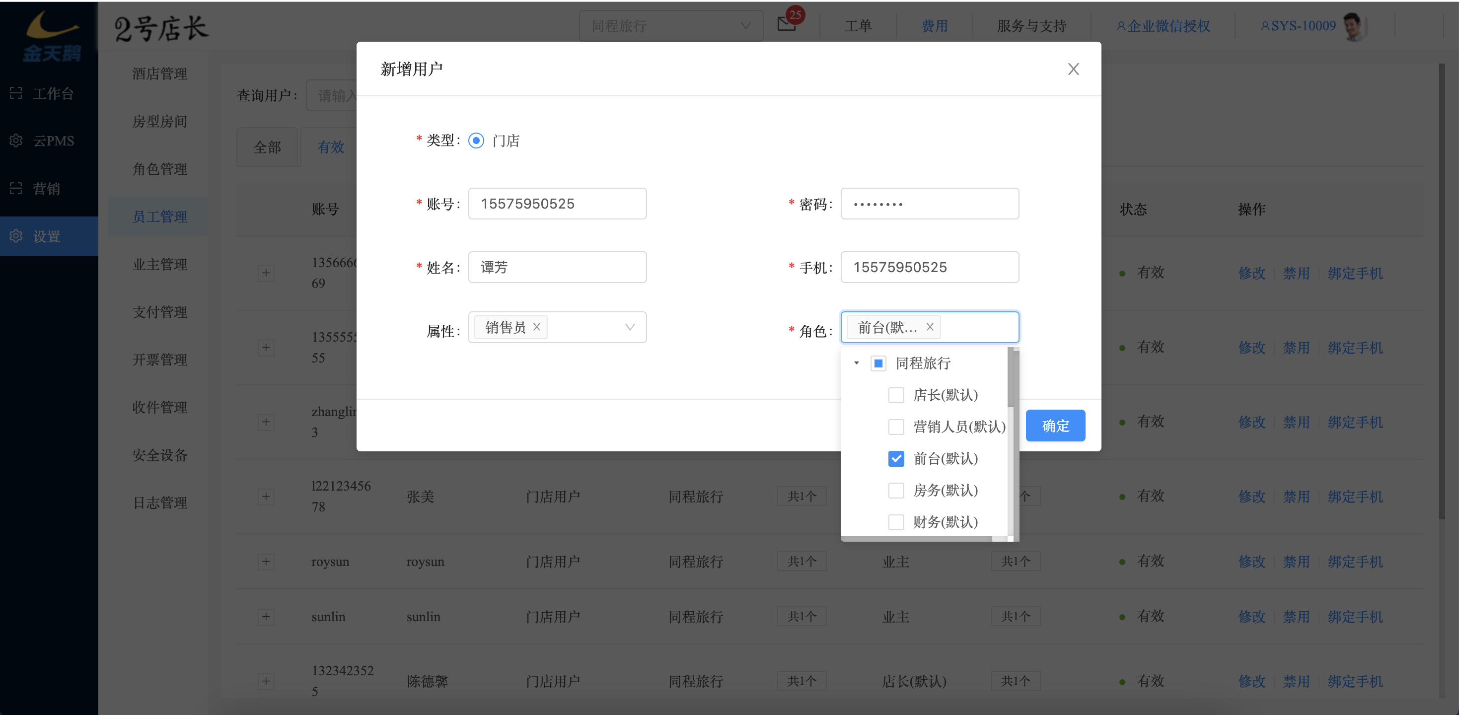Viewport: 1459px width, 715px height.
Task: Click the 共1个 tag beside 同程旅行 in roysun row
Action: click(802, 561)
